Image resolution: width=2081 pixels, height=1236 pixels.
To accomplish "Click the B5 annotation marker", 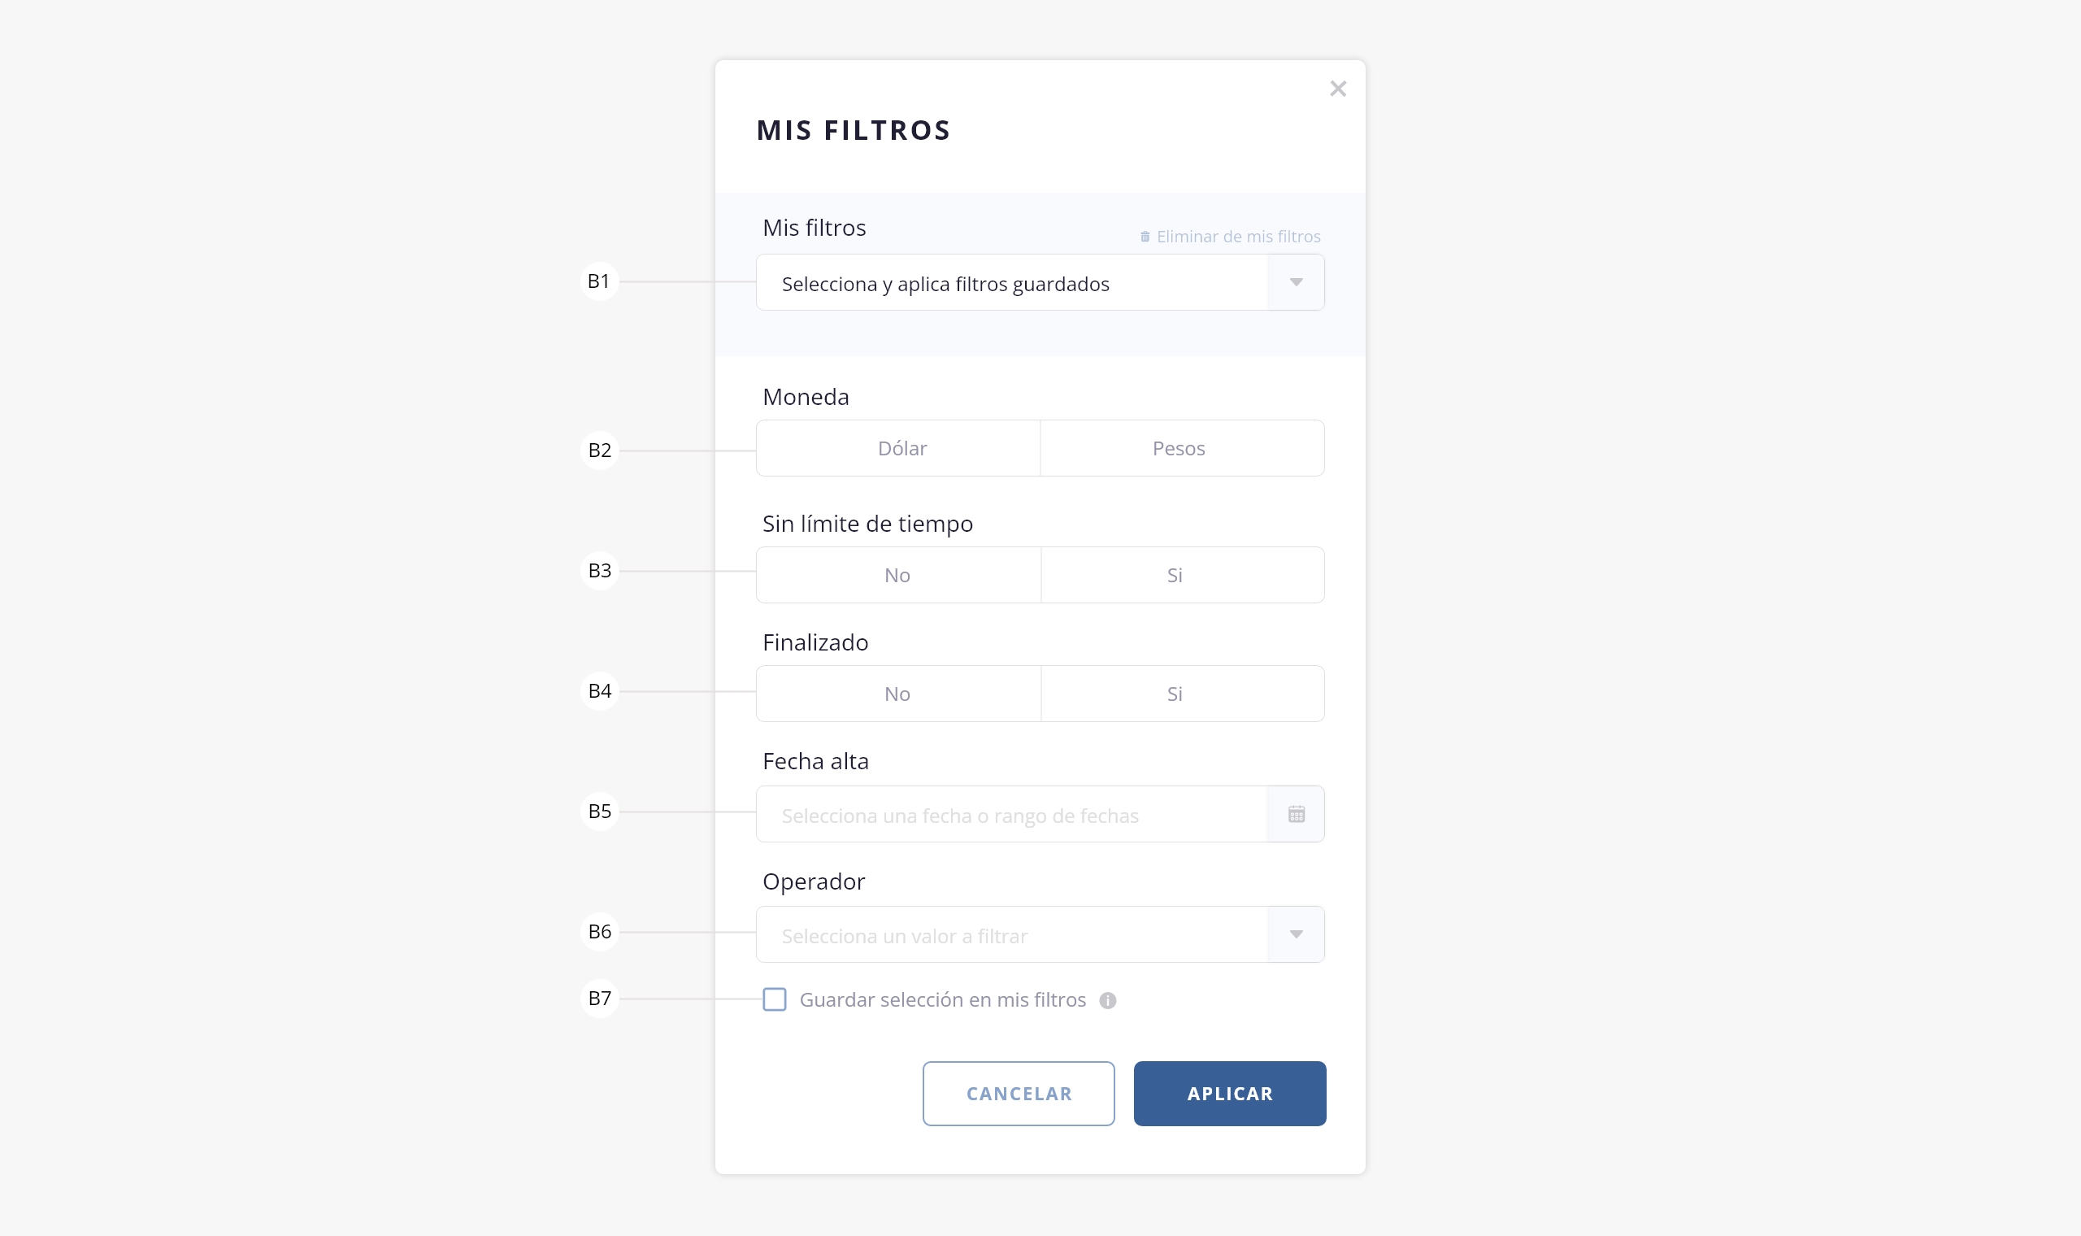I will point(599,812).
